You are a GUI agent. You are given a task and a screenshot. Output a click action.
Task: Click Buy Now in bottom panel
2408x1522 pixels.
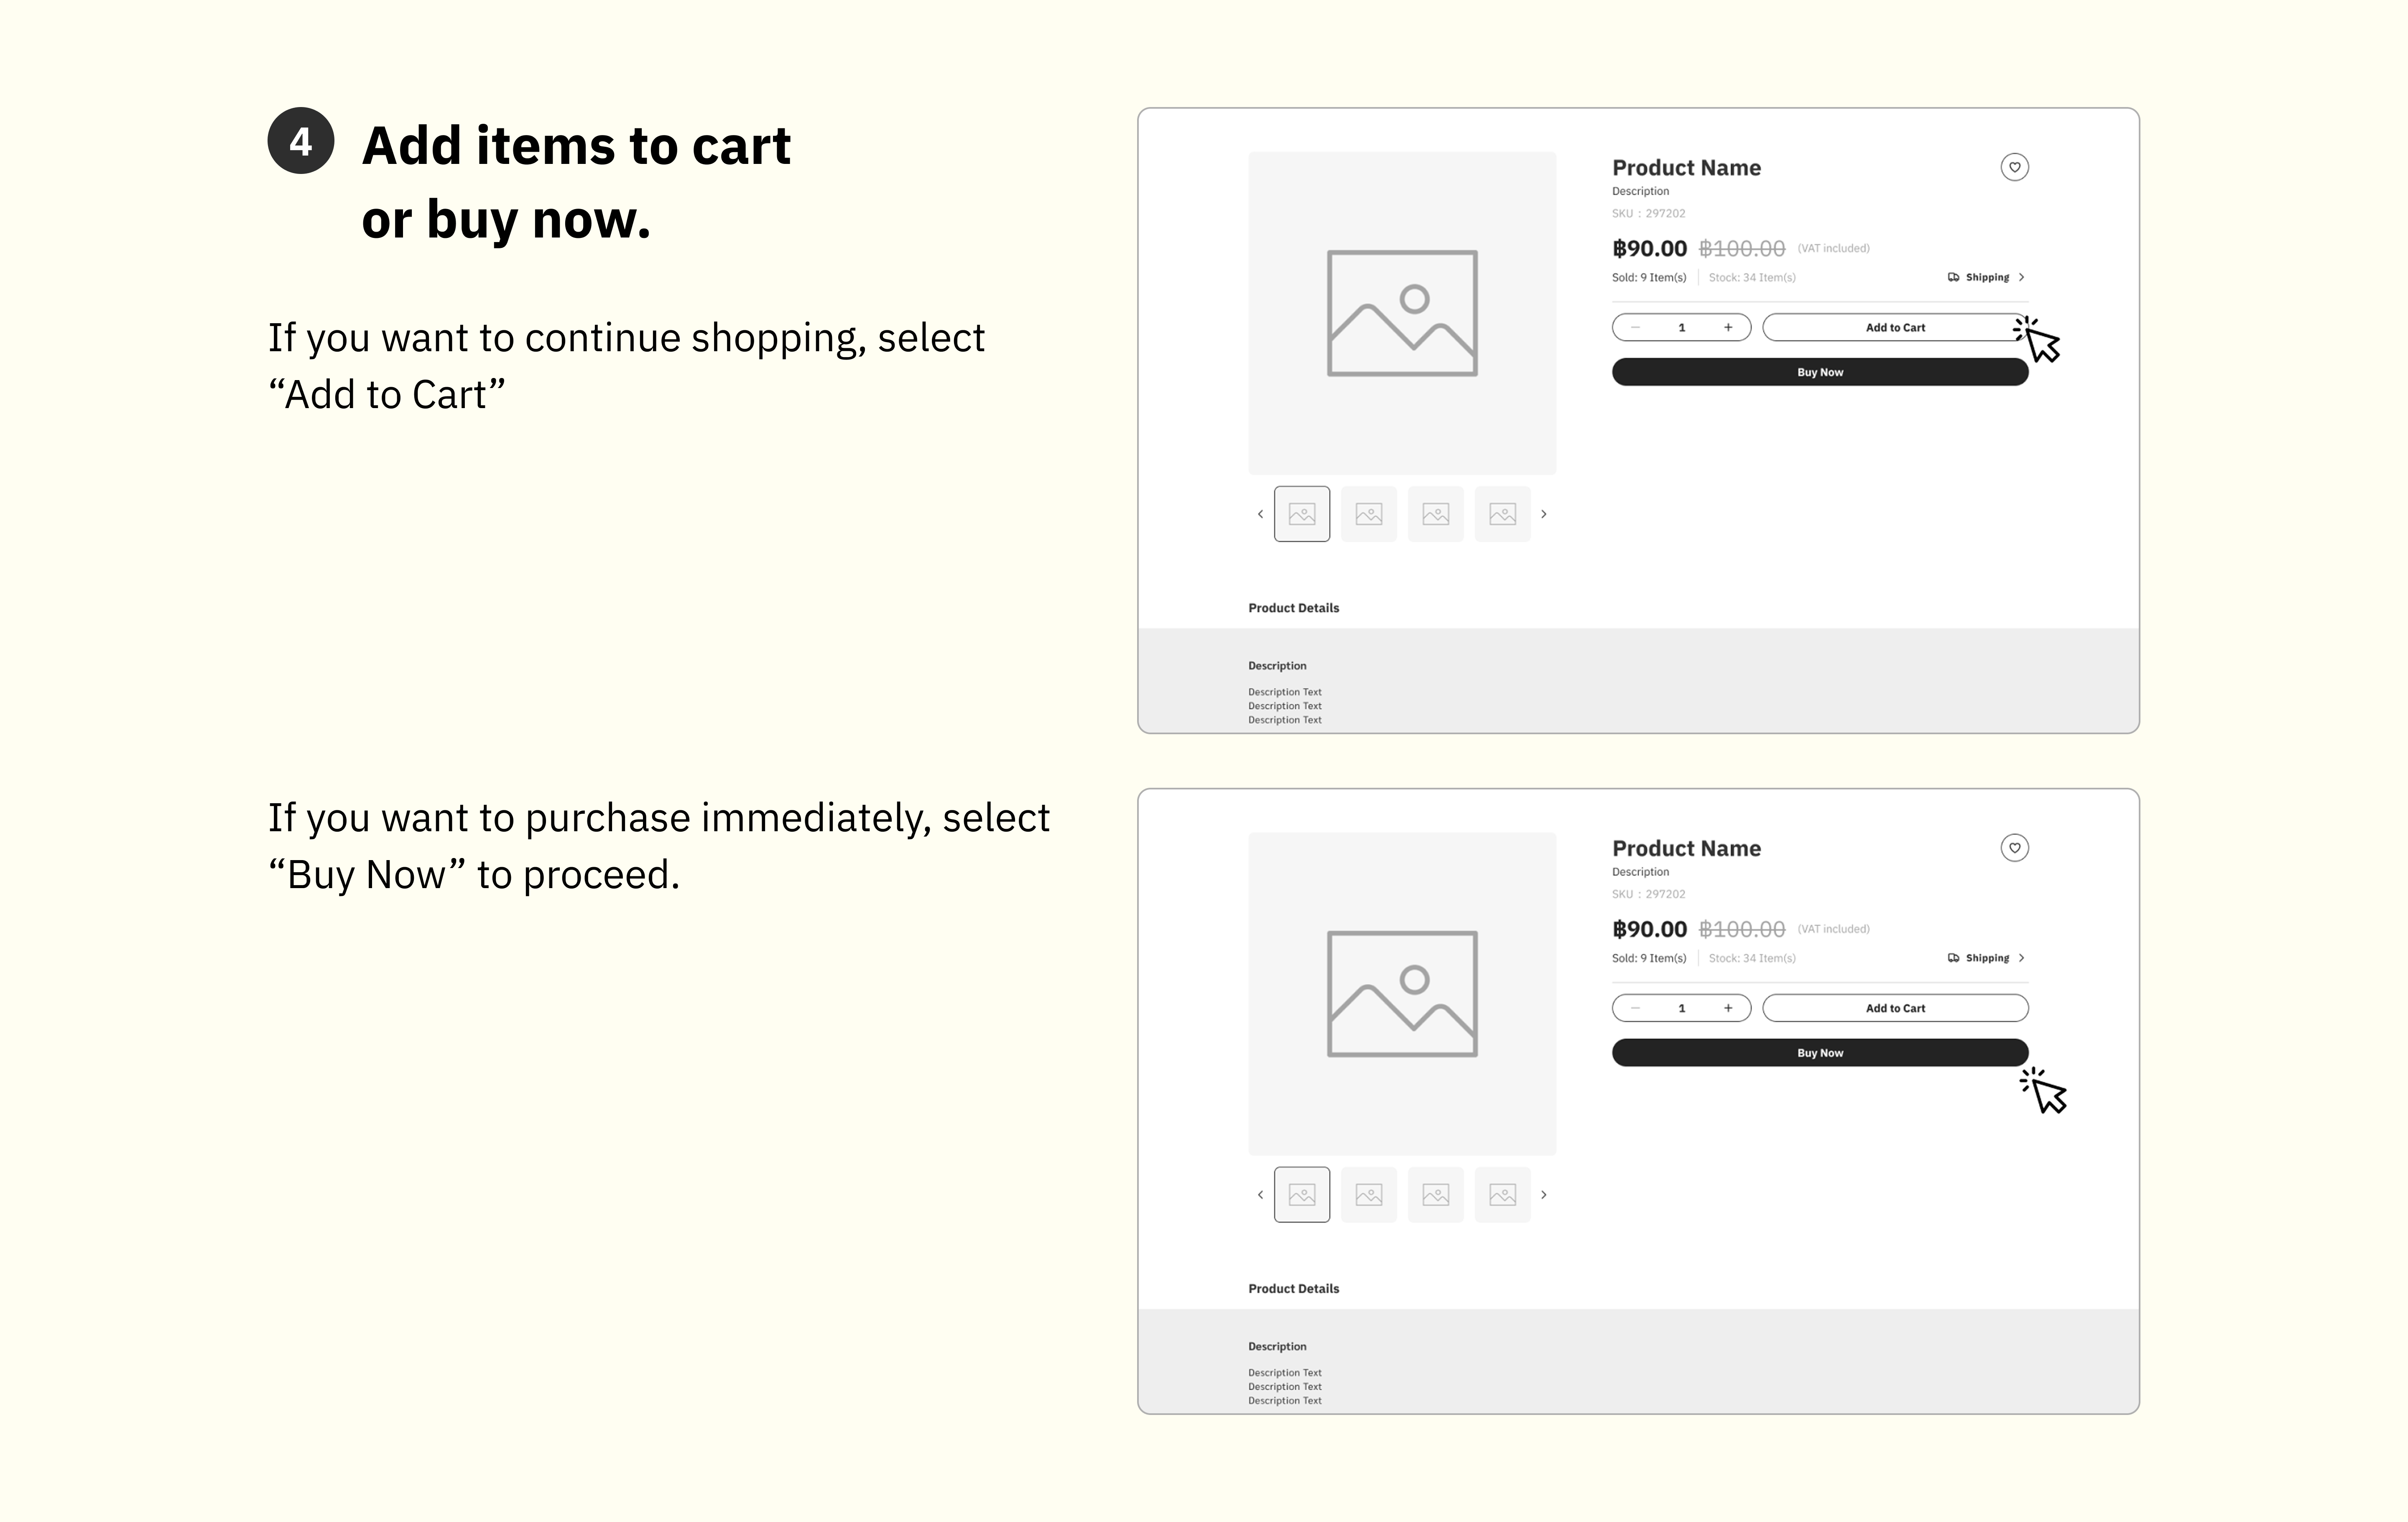[x=1820, y=1052]
